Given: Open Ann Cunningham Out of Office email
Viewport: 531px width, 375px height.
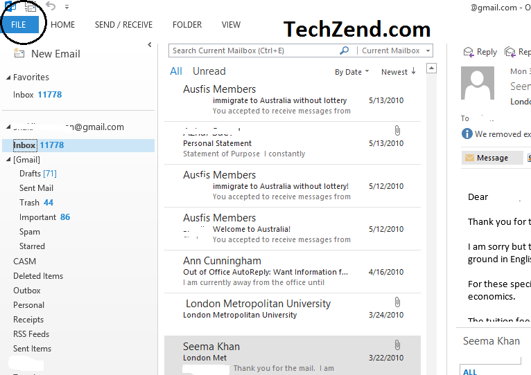Looking at the screenshot, I should pyautogui.click(x=293, y=271).
